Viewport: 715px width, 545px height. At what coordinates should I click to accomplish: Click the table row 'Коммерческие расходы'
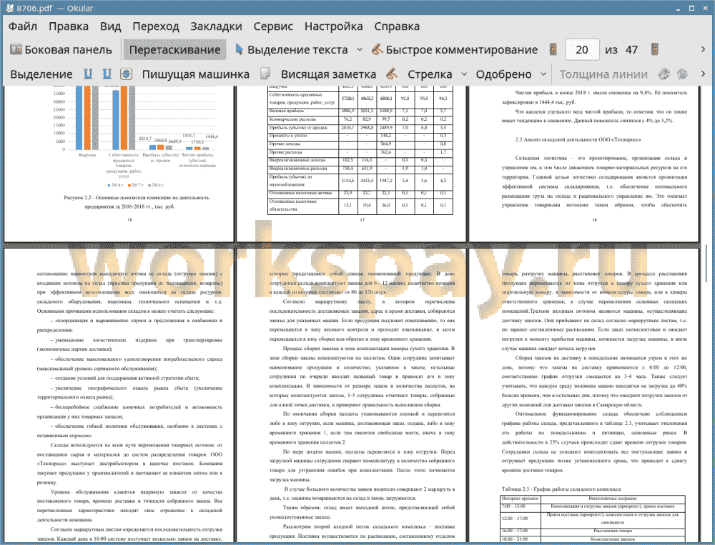pyautogui.click(x=360, y=119)
